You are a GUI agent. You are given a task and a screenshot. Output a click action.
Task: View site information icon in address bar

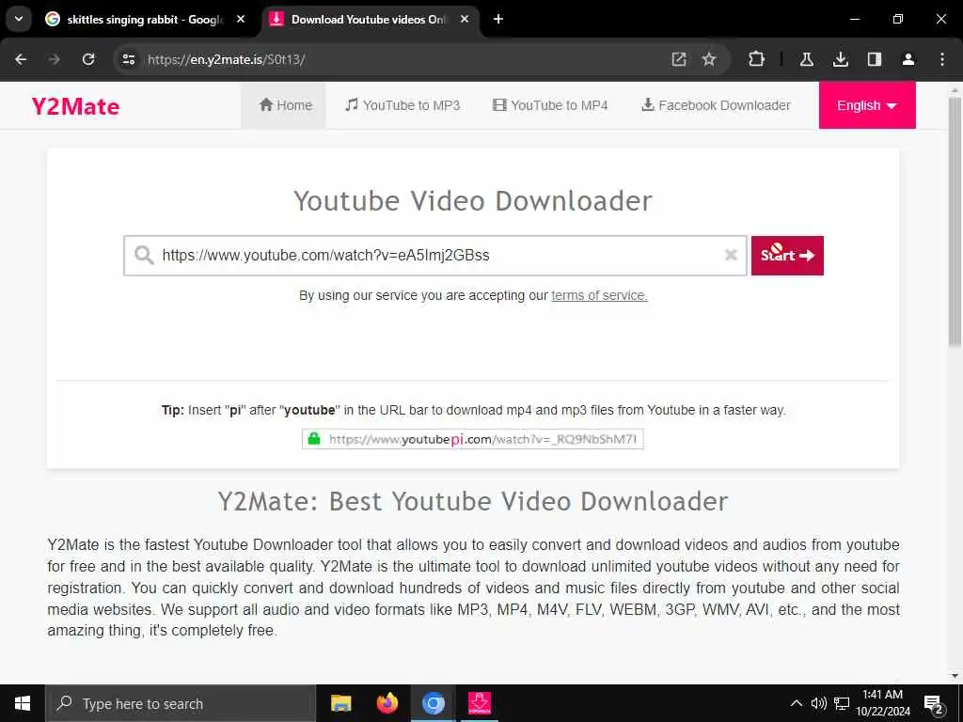128,59
